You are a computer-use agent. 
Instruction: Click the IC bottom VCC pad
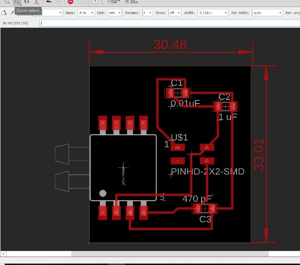tap(116, 213)
